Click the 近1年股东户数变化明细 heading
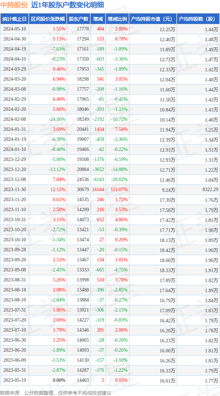220x396 pixels. point(67,5)
